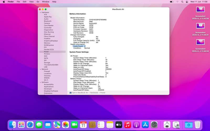210x131 pixels.
Task: Select Storage in the sidebar
Action: tap(47, 63)
